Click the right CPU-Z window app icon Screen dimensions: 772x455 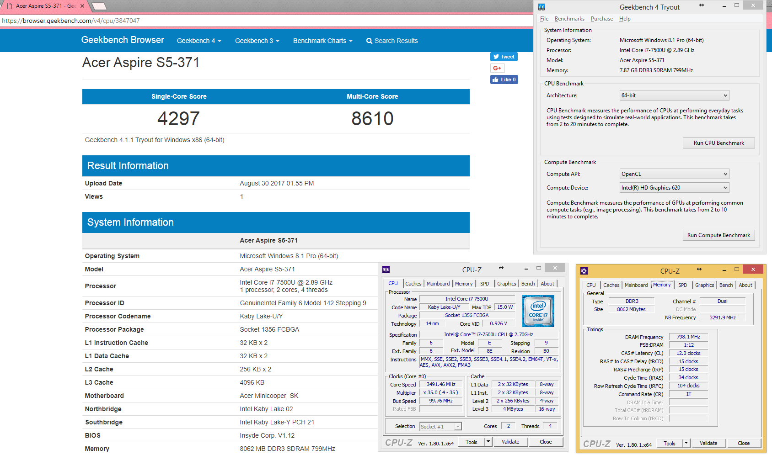pyautogui.click(x=584, y=271)
